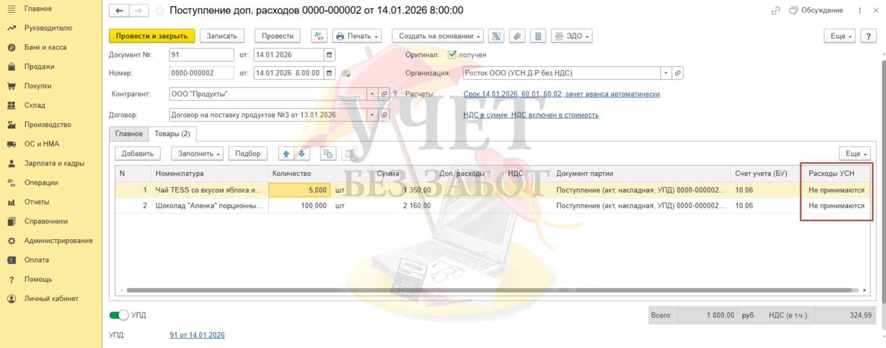This screenshot has height=348, width=886.
Task: Open the hamburger menu icon next to Главное
Action: click(11, 9)
